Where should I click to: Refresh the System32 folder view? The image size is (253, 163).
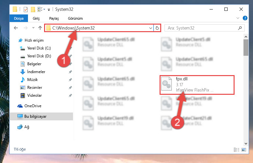(x=157, y=28)
